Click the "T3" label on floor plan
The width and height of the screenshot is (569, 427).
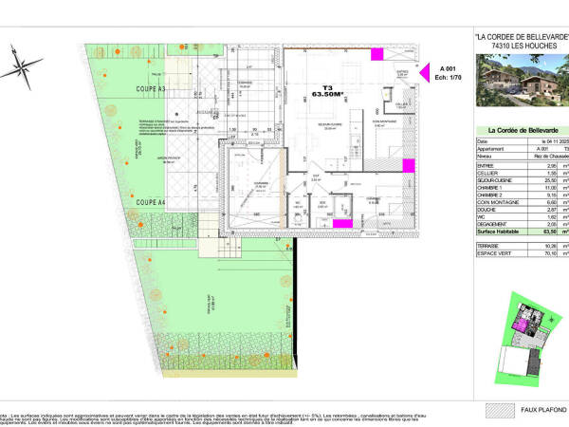[x=327, y=88]
